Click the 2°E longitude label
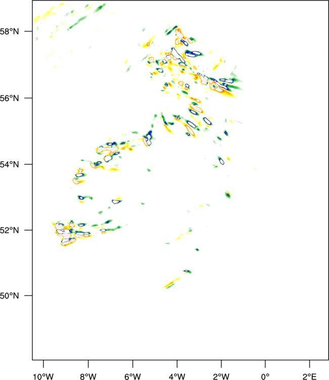329x380 pixels. coord(310,376)
